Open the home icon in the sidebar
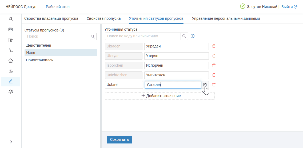 (x=11, y=61)
